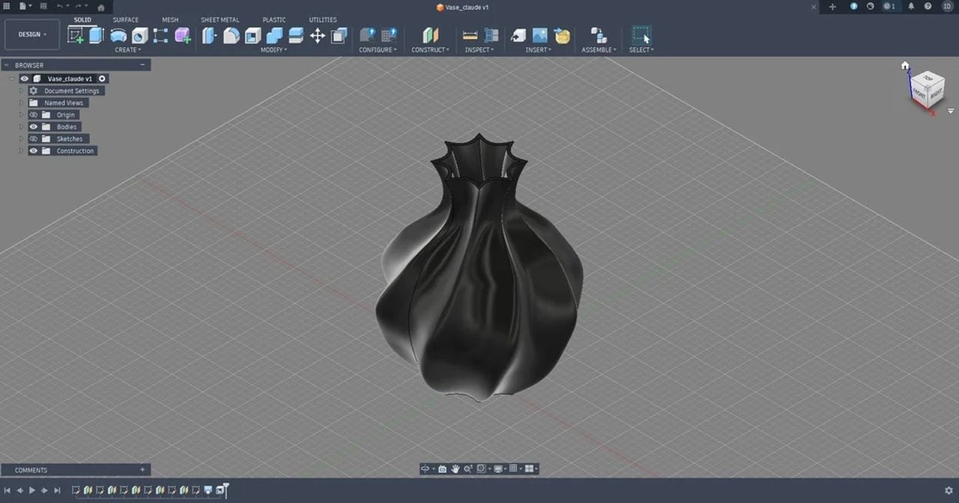Click the Save icon
The width and height of the screenshot is (959, 503).
pos(43,6)
